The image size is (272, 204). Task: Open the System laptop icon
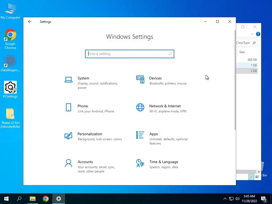(x=69, y=80)
